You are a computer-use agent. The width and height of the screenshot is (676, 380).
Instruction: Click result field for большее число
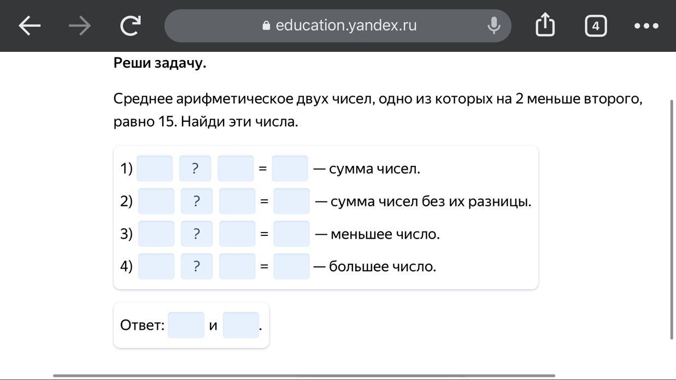(x=291, y=266)
